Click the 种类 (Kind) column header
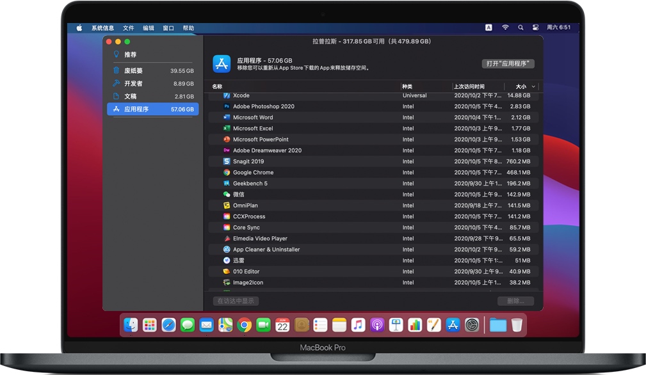Viewport: 646px width, 375px height. pyautogui.click(x=408, y=86)
